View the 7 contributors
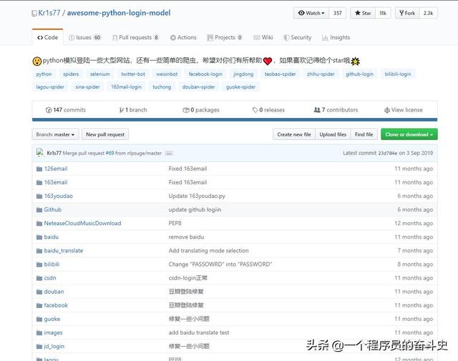This screenshot has width=458, height=361. pyautogui.click(x=336, y=110)
